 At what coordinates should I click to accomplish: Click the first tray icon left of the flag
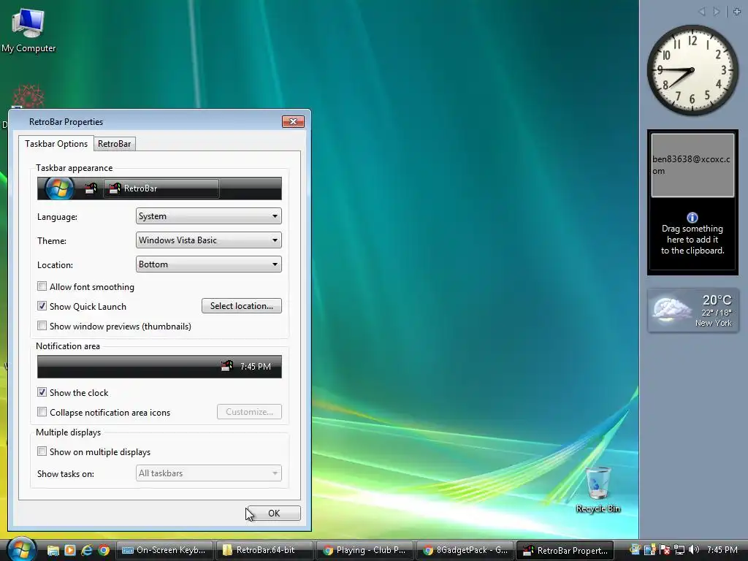click(649, 550)
